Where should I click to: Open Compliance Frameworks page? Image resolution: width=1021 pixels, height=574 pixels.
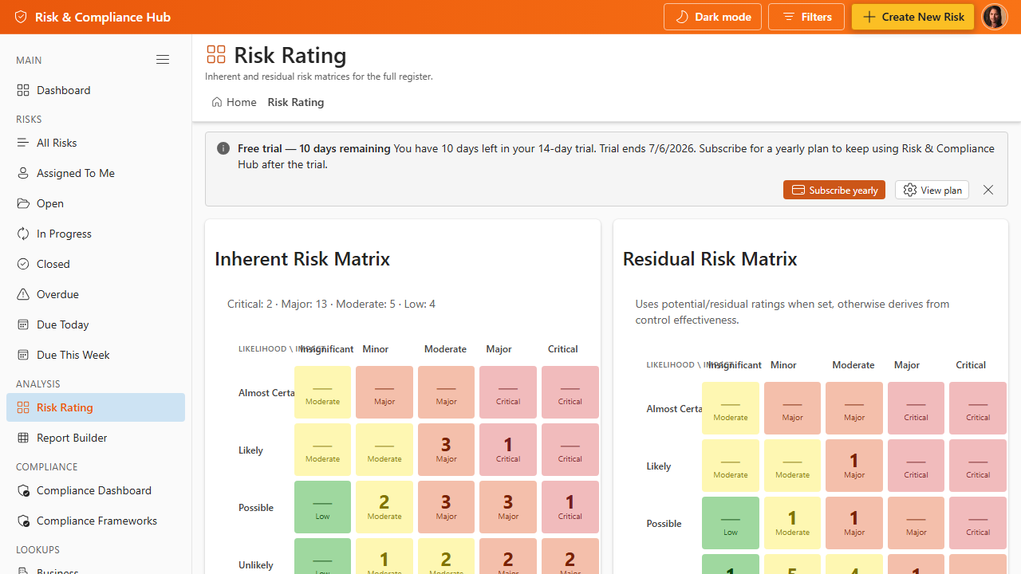(x=96, y=521)
